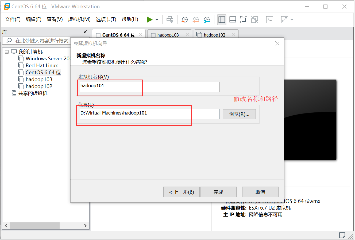Close the library panel with X

point(85,32)
